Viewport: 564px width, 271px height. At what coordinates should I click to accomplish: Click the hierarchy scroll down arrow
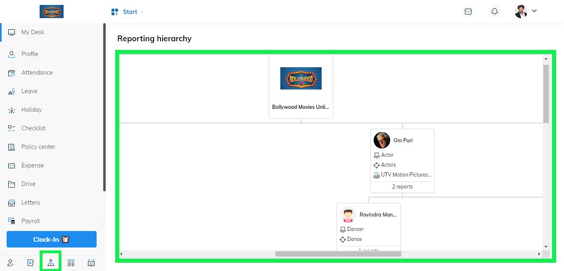546,246
